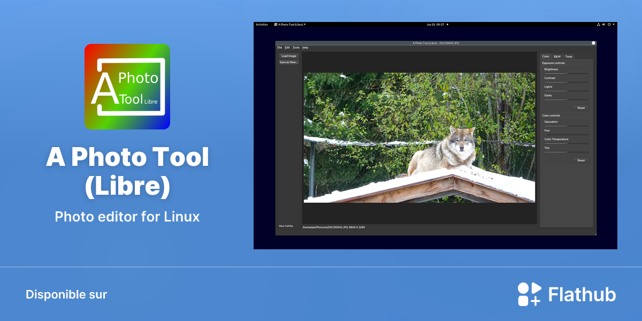Click the Darks slider
This screenshot has height=321, width=642.
click(567, 99)
